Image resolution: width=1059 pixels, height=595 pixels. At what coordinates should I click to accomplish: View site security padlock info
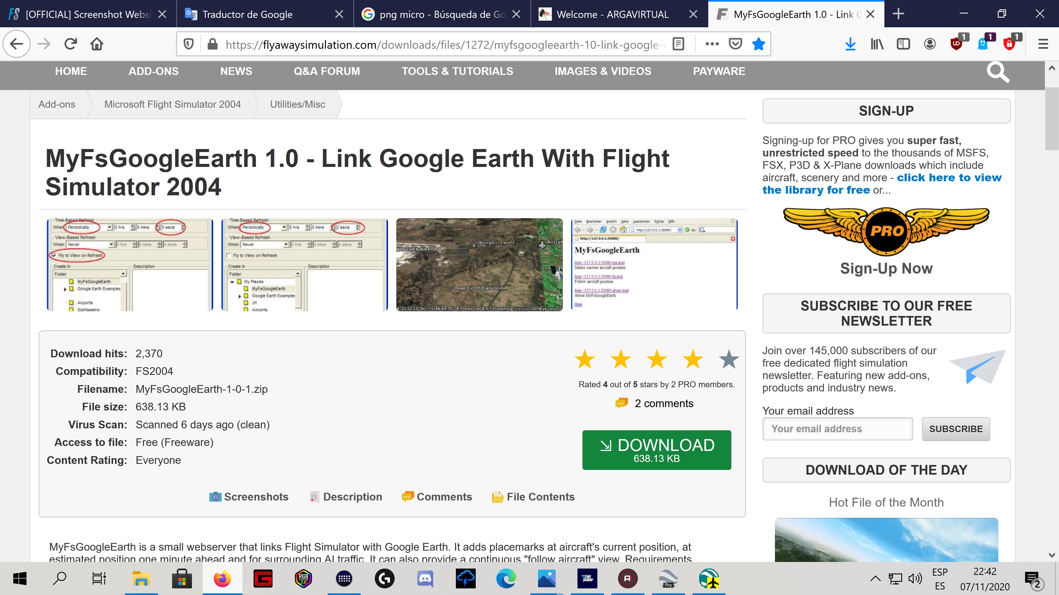(213, 44)
